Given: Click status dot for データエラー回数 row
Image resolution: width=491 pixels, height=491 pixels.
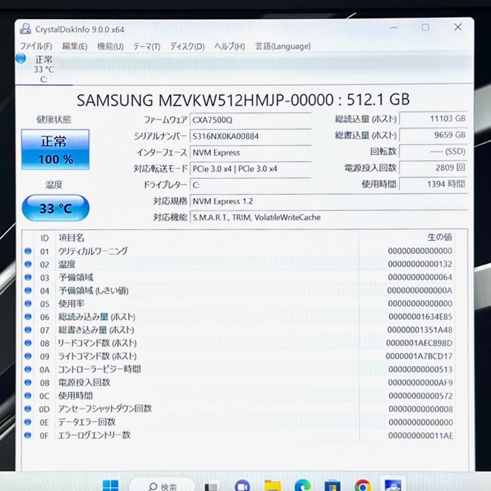Looking at the screenshot, I should [28, 422].
